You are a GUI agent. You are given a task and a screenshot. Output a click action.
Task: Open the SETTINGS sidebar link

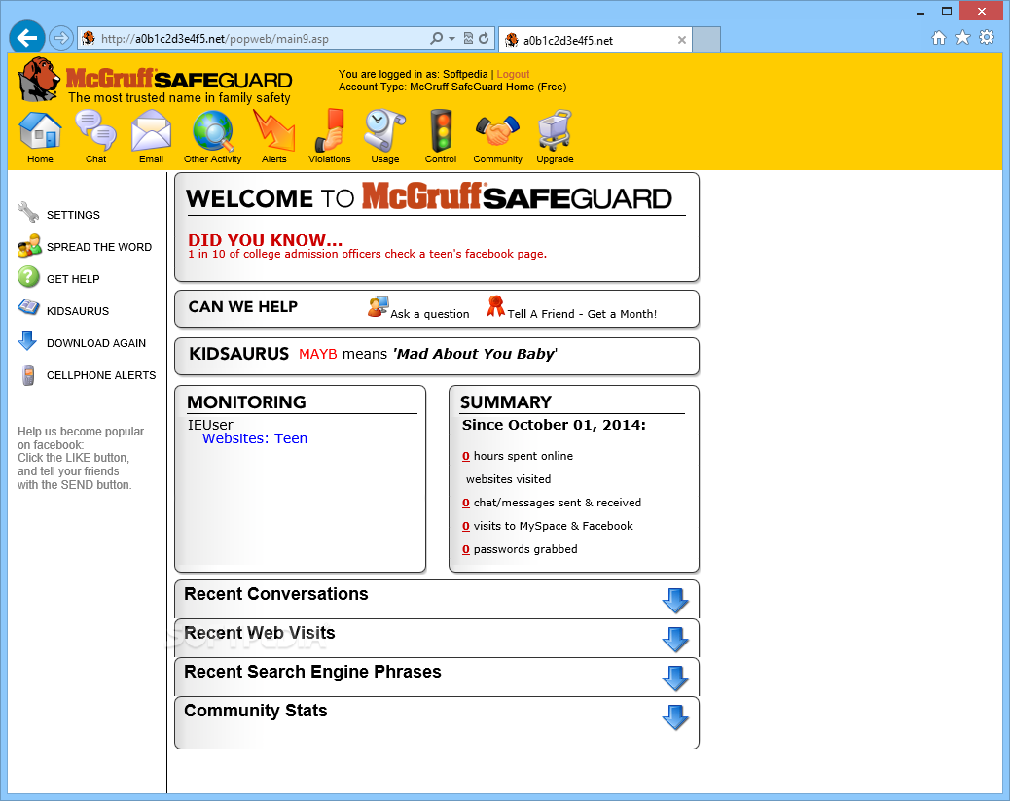click(x=73, y=215)
